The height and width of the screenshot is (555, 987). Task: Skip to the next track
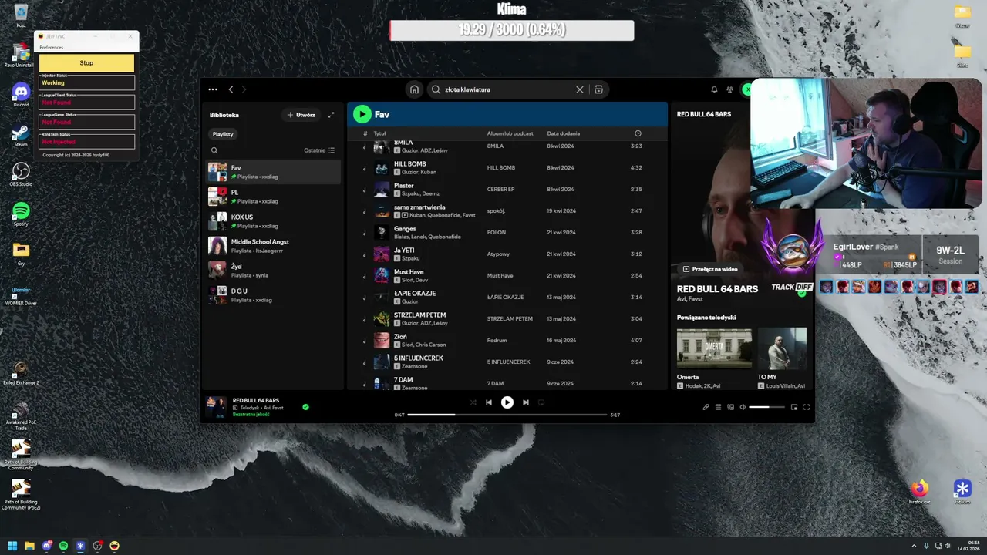526,402
